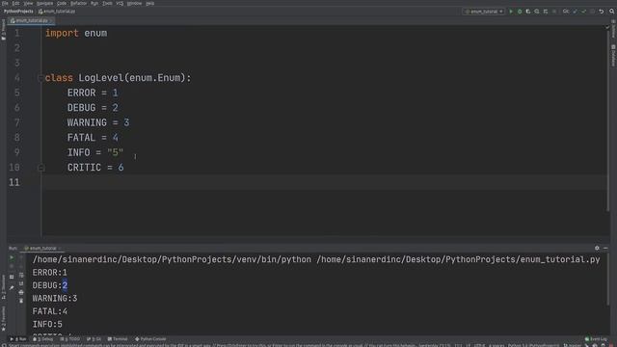Open Run tool window button
Viewport: 617px width, 347px height.
point(18,338)
